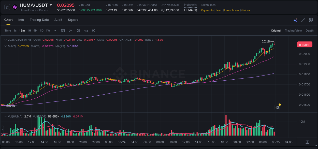
Task: Open the go-to-date calendar icon
Action: pyautogui.click(x=63, y=31)
